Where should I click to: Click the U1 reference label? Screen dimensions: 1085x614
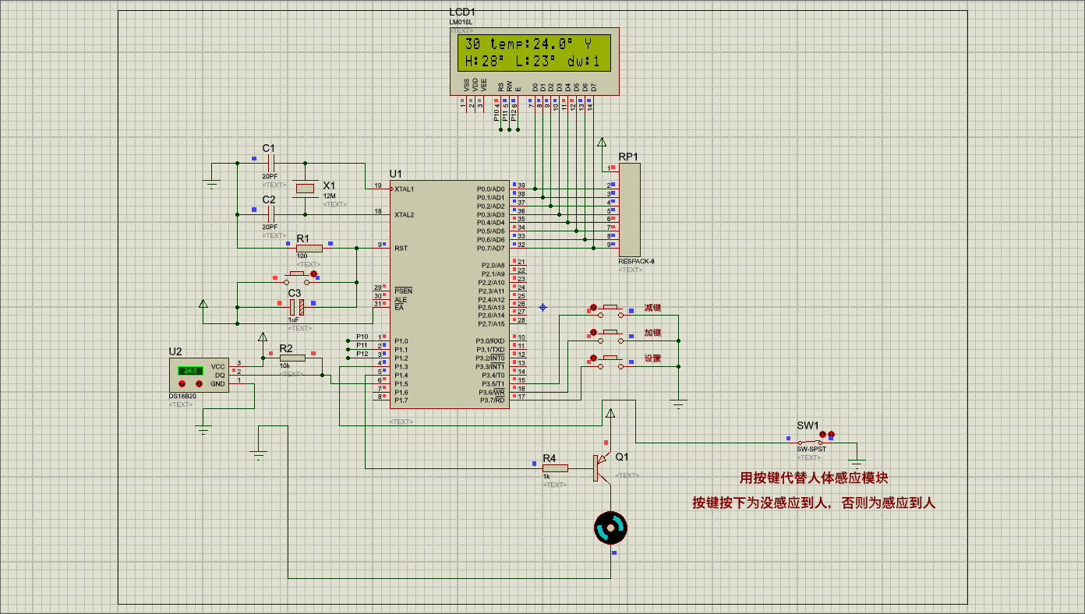[x=396, y=173]
